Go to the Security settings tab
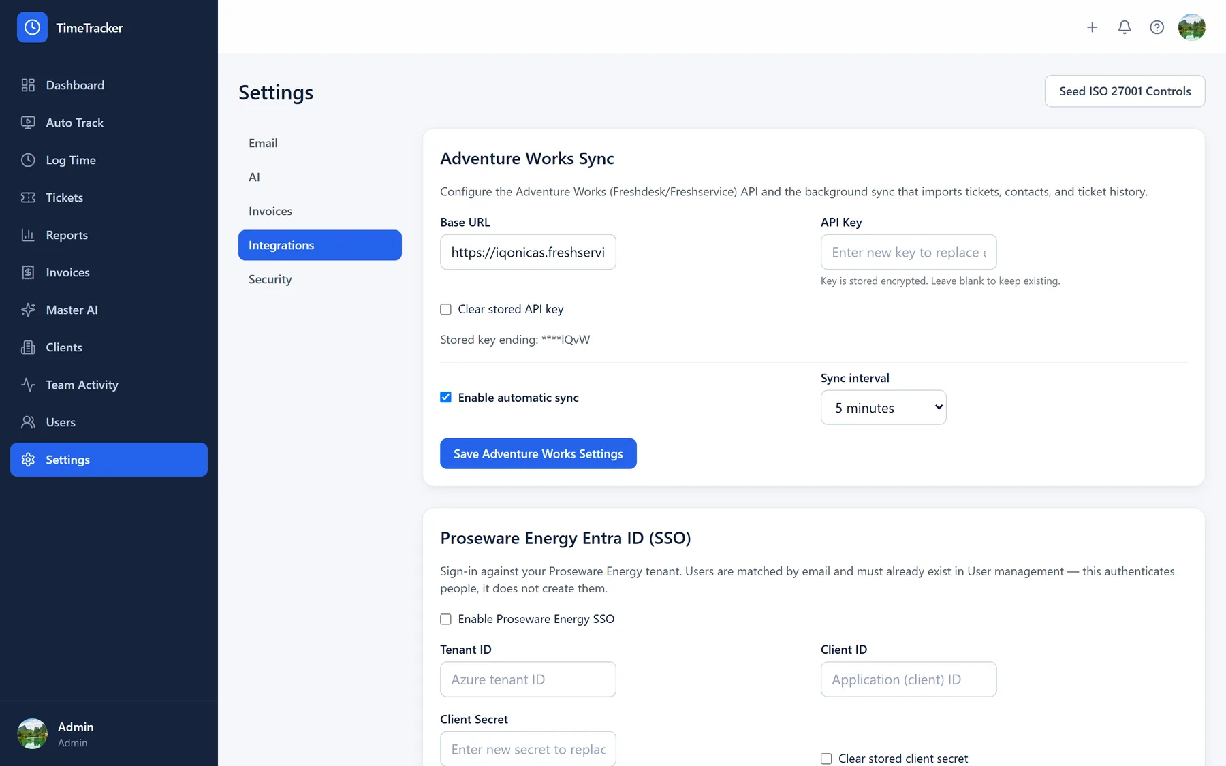This screenshot has width=1226, height=766. pyautogui.click(x=320, y=279)
